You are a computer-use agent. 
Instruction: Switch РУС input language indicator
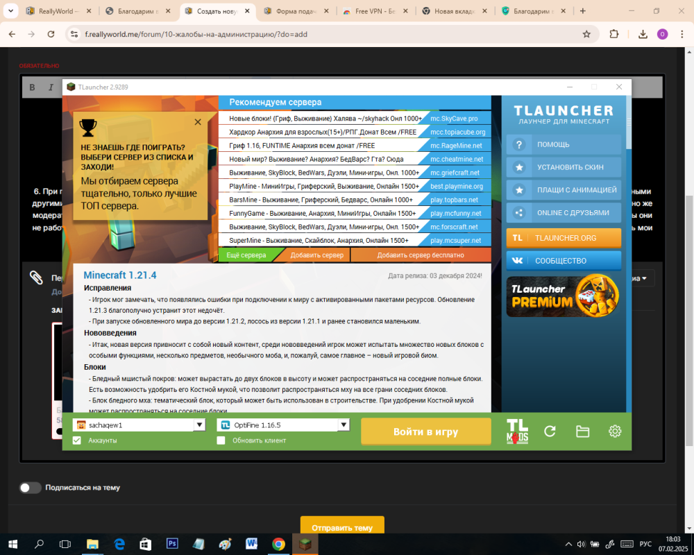point(645,544)
